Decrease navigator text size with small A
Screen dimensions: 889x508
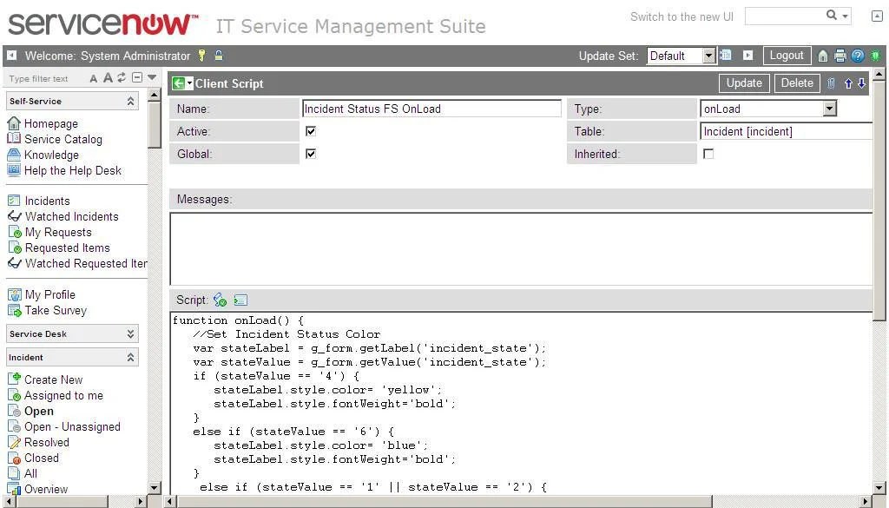tap(94, 78)
